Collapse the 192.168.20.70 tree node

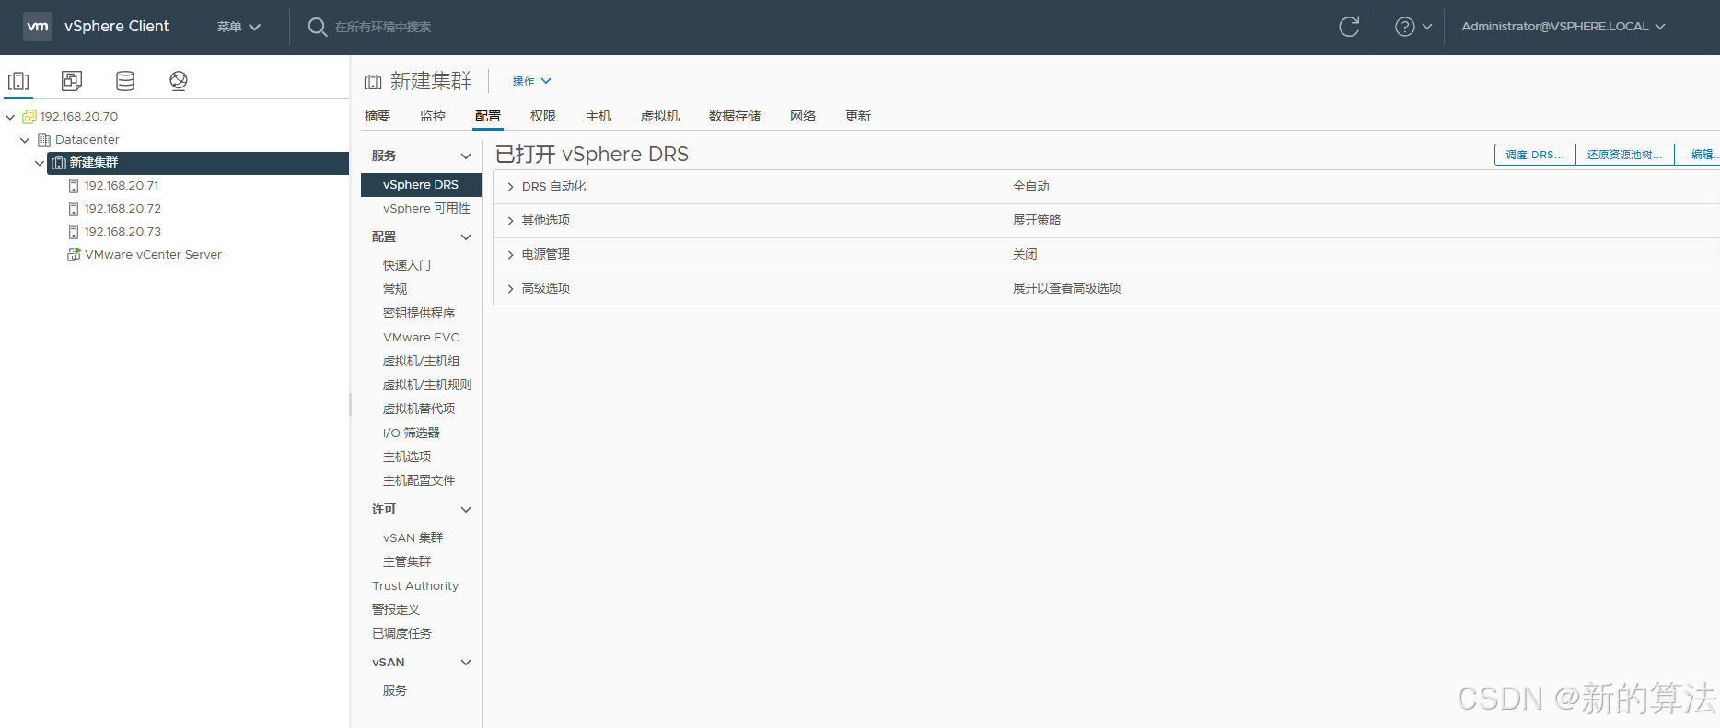10,117
